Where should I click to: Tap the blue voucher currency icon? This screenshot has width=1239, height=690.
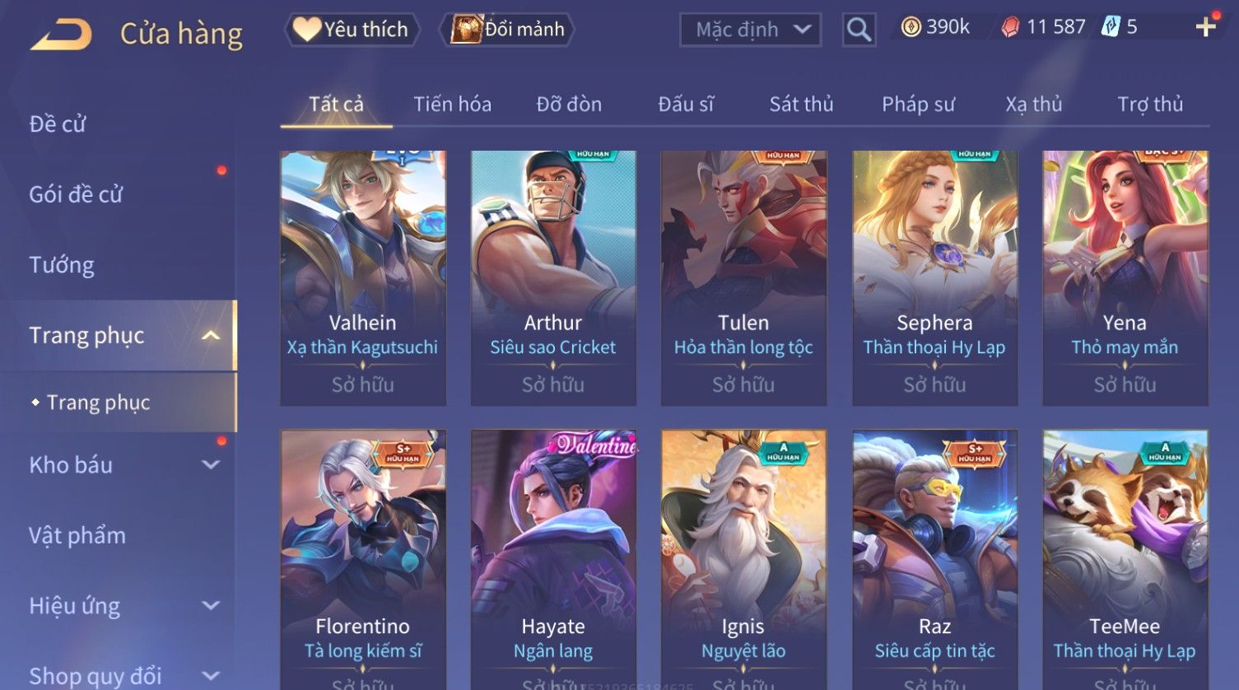(x=1111, y=27)
